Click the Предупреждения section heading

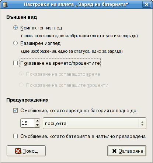coord(27,100)
